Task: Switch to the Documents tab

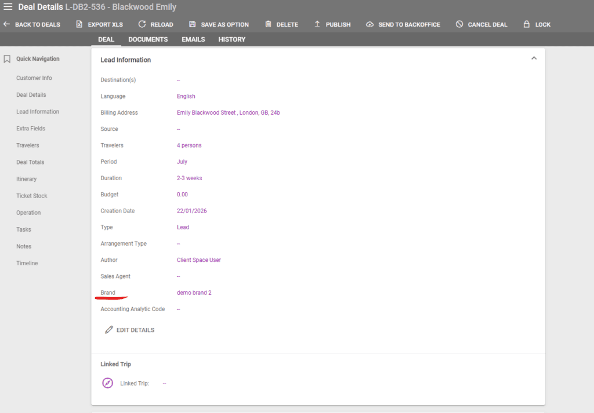Action: [x=148, y=39]
